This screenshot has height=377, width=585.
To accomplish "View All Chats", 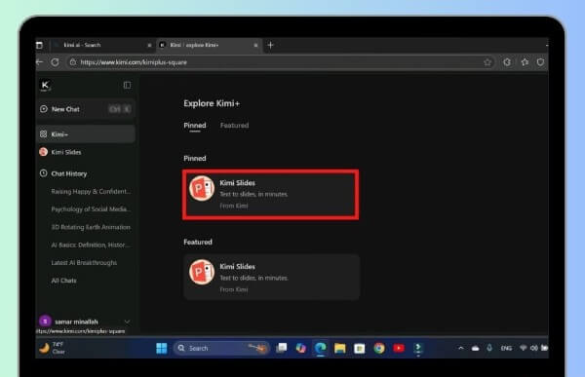I will click(63, 281).
